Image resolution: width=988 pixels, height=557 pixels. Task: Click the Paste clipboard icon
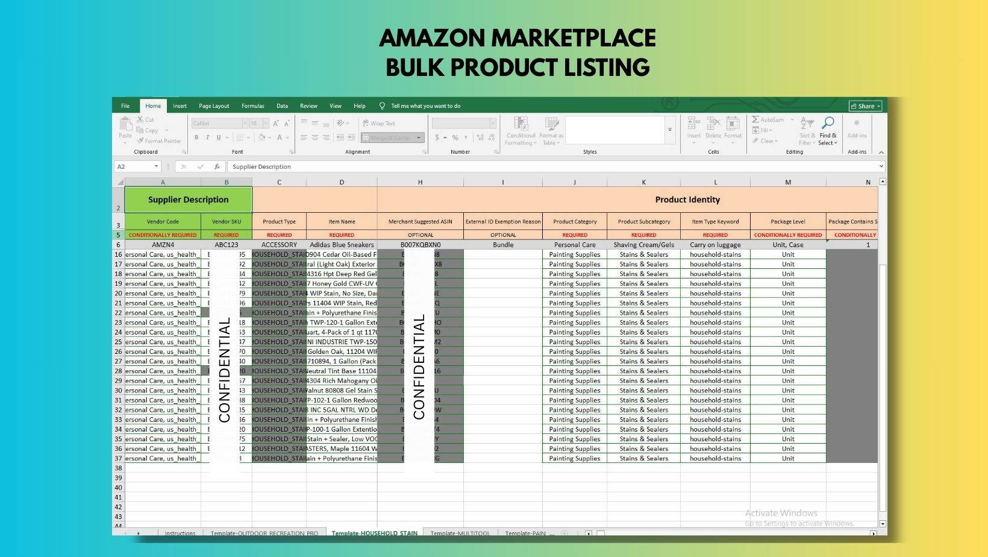click(x=125, y=124)
